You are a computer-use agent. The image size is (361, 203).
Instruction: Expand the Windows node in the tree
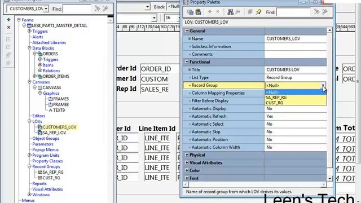tap(29, 195)
